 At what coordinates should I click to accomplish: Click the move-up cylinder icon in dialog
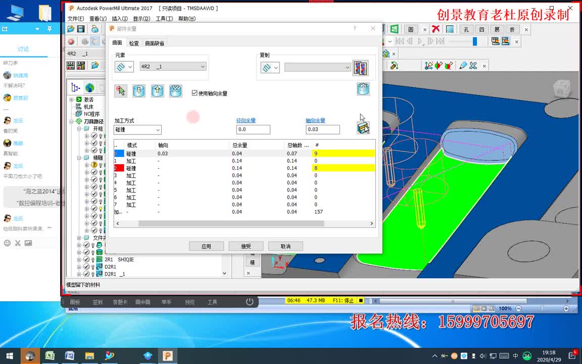[158, 91]
